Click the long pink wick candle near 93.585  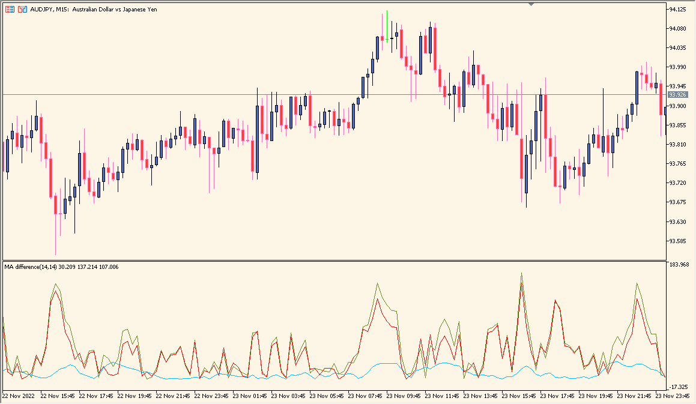pyautogui.click(x=56, y=240)
